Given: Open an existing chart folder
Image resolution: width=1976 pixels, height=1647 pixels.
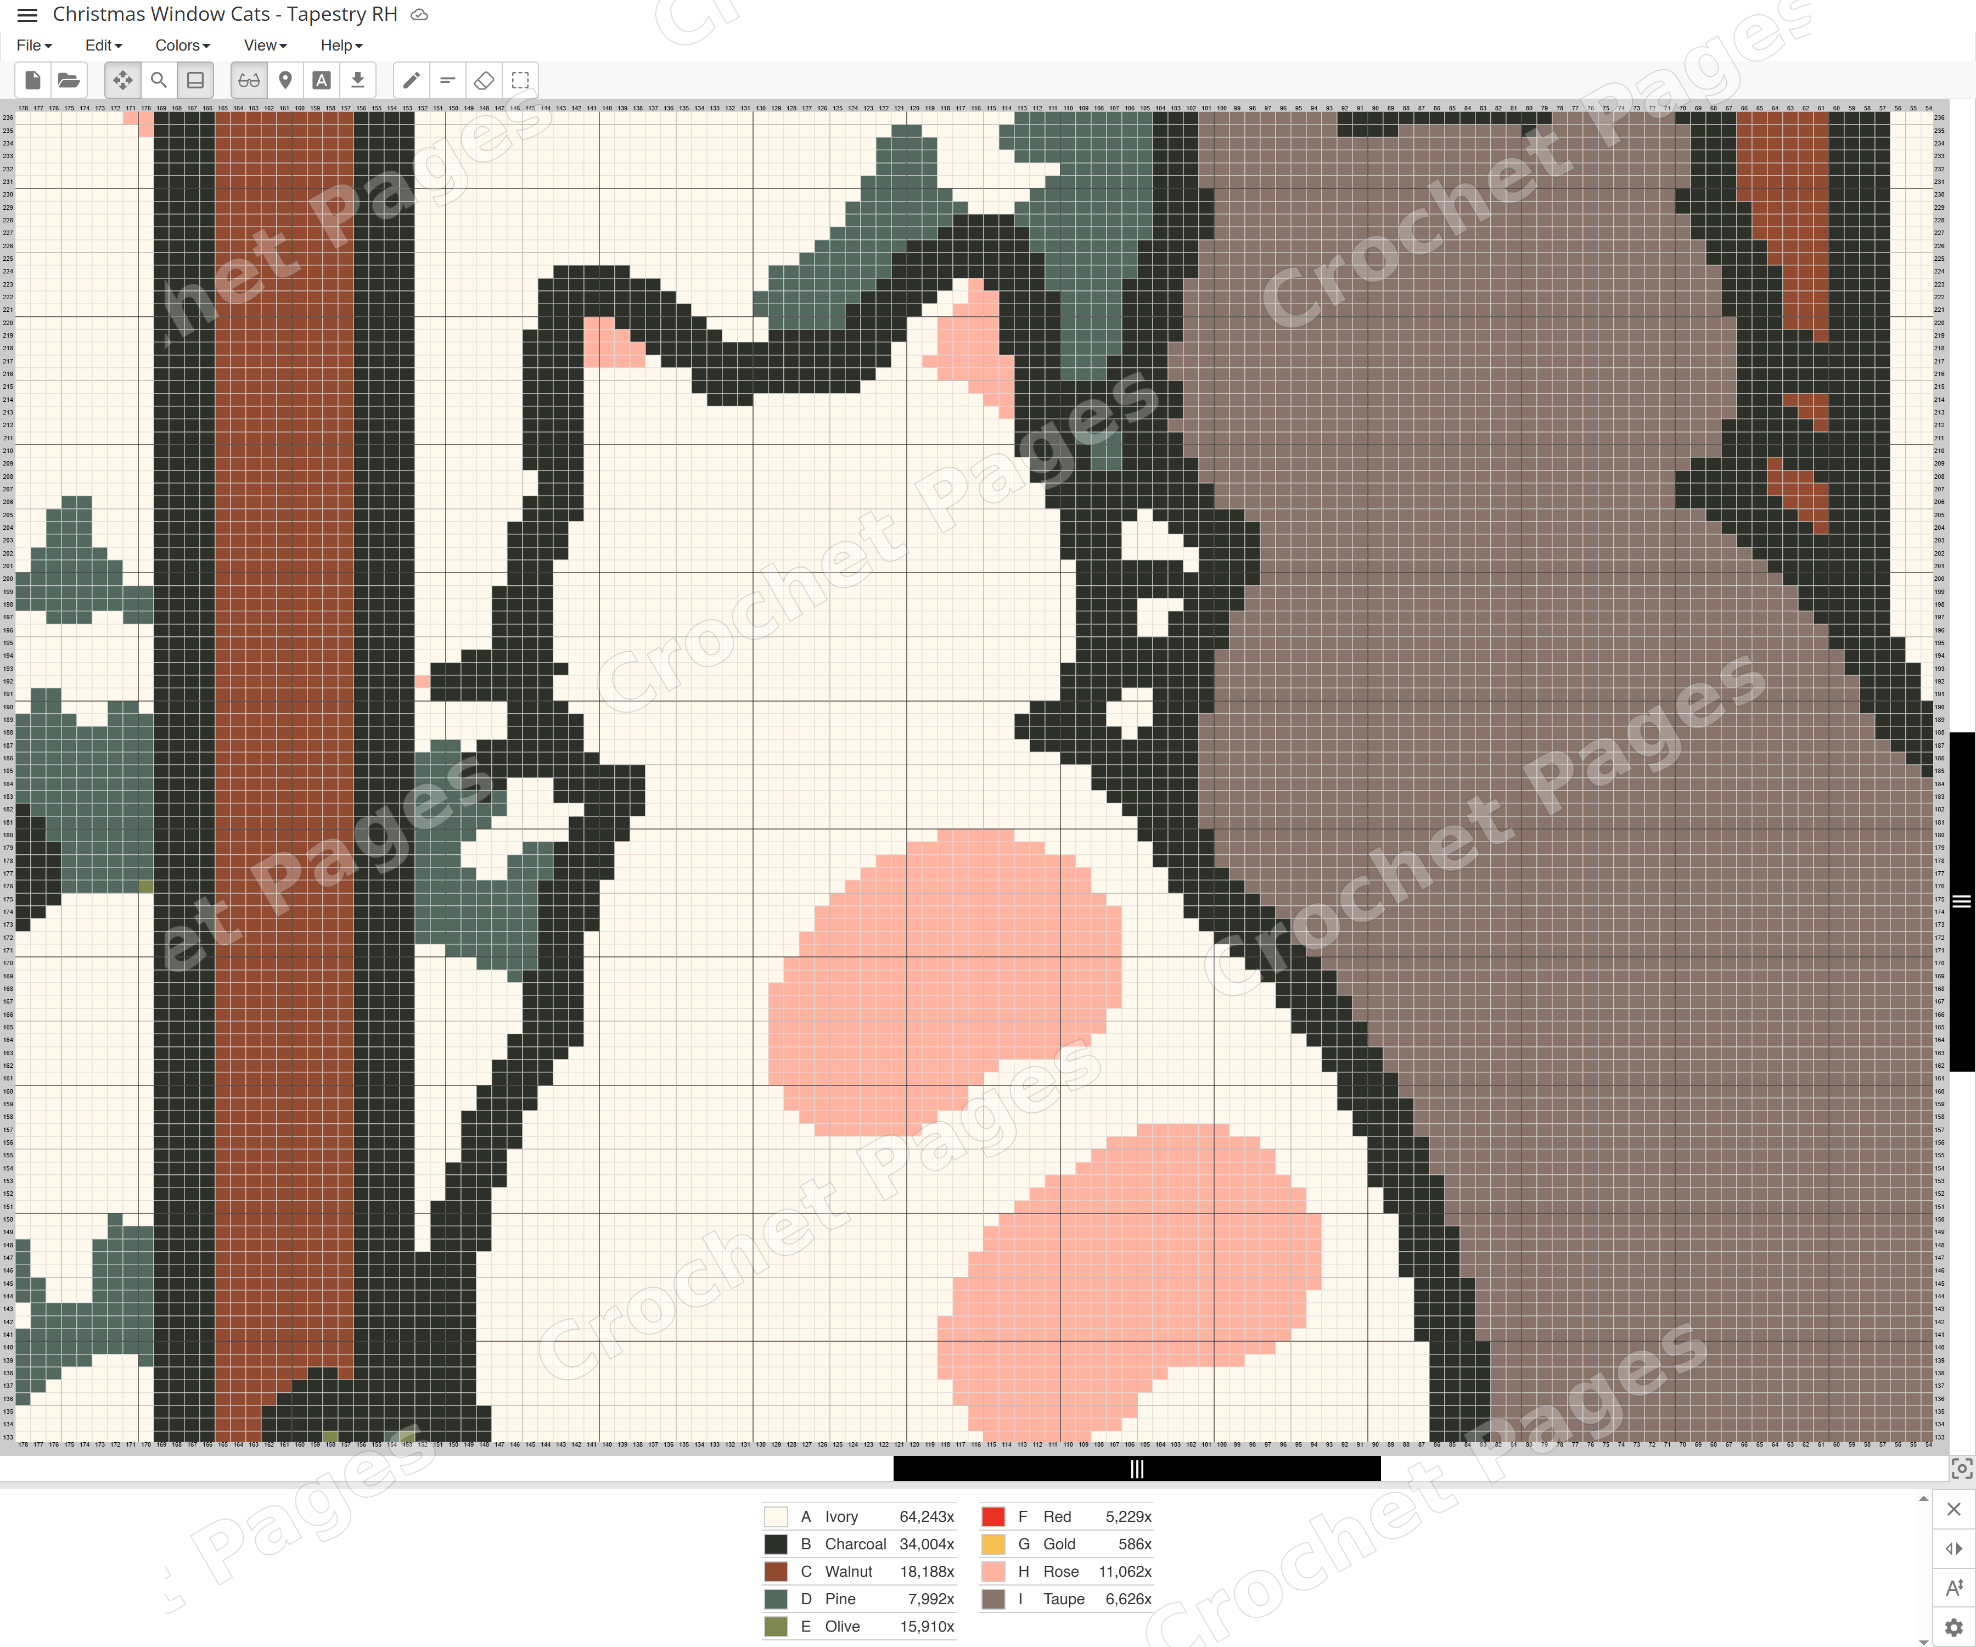Looking at the screenshot, I should coord(69,80).
